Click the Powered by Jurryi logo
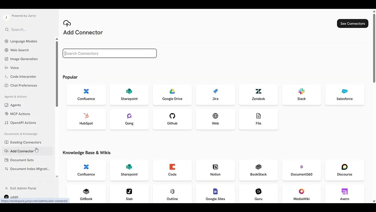Screen dimensions: 376x212 click(6, 18)
